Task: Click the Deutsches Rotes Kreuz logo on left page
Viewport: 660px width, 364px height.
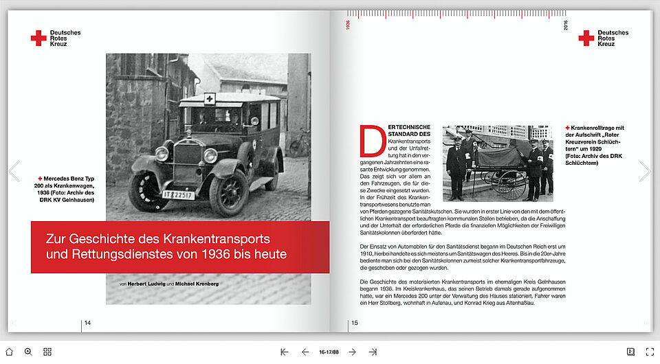Action: (56, 38)
